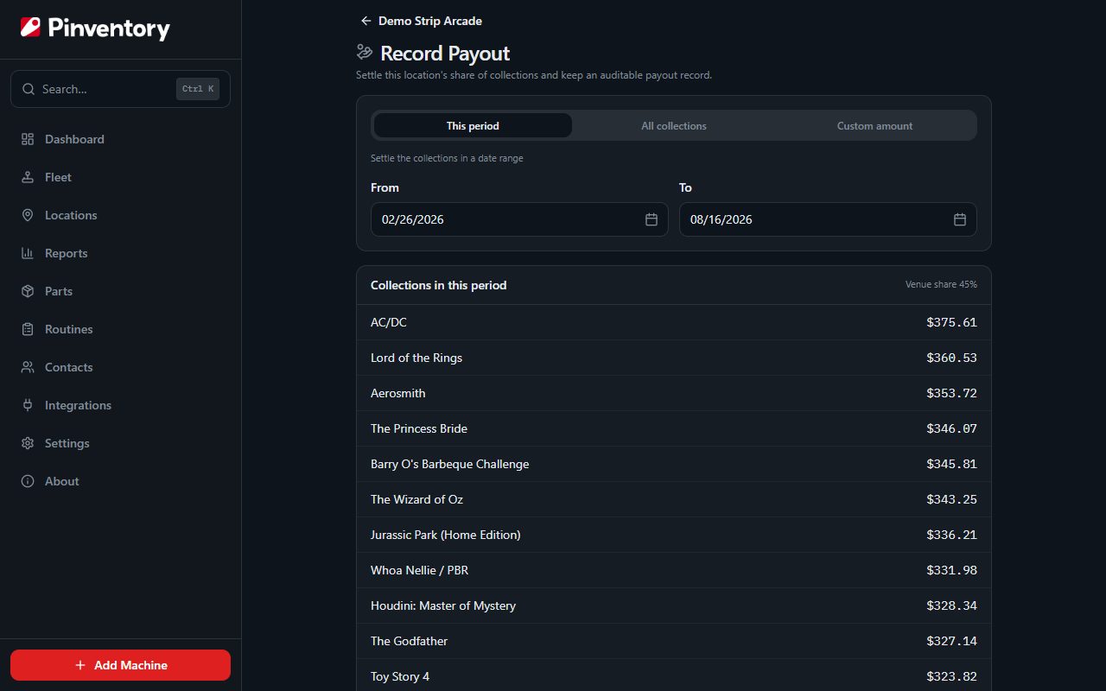Click the search magnifier icon
The image size is (1106, 691).
(x=29, y=89)
